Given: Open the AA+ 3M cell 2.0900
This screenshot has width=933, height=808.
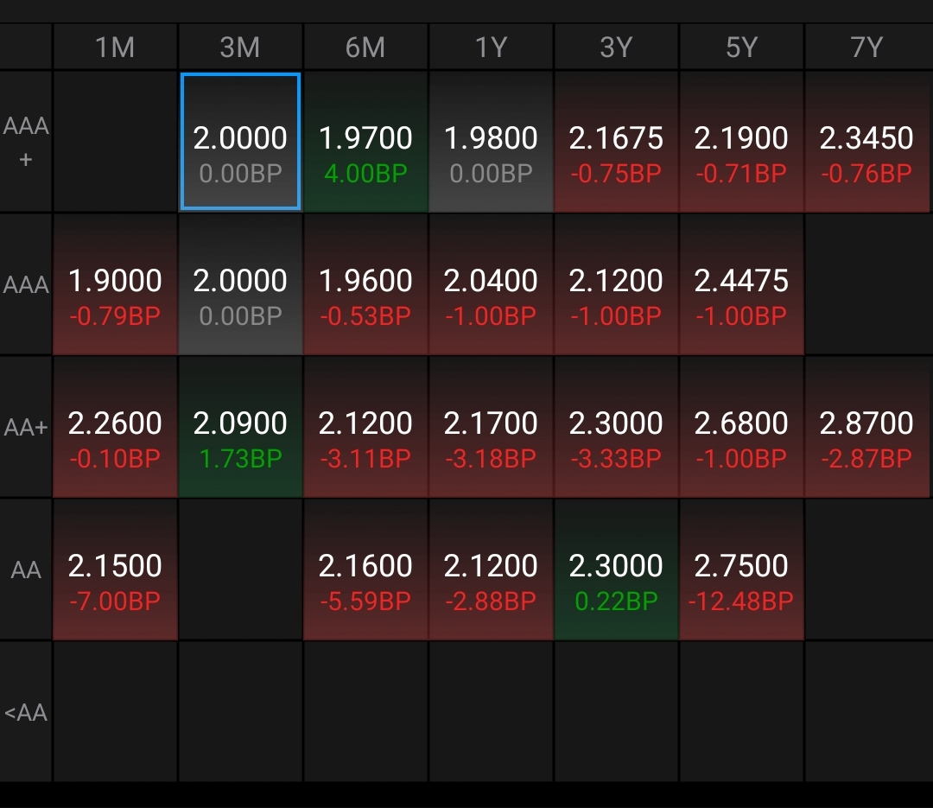Looking at the screenshot, I should (x=240, y=427).
